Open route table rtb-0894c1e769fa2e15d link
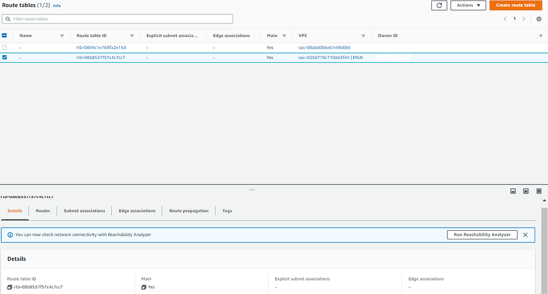 coord(101,48)
